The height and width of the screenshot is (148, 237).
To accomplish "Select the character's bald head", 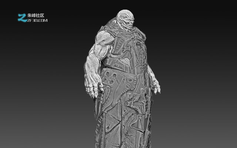I will (125, 14).
